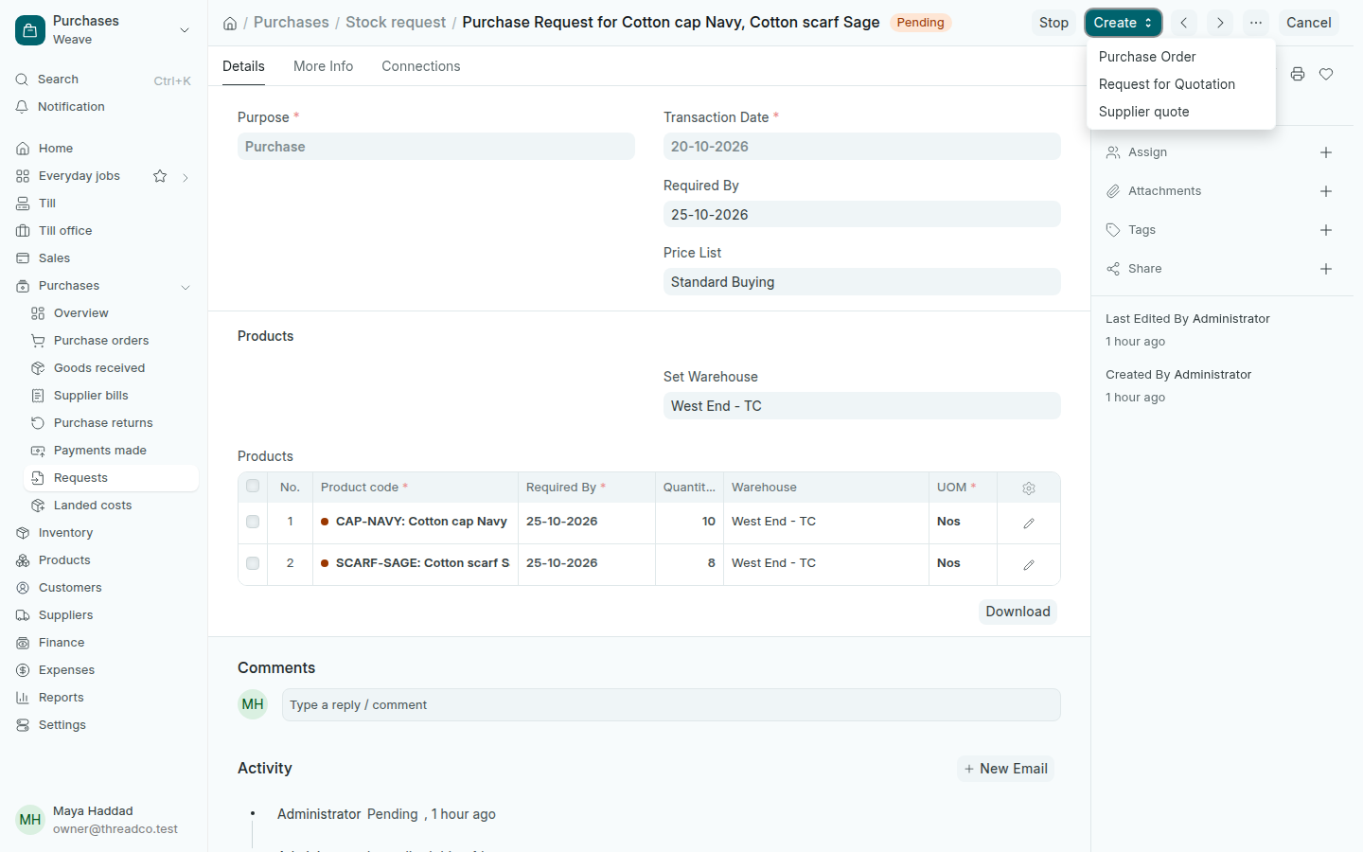Add an assignee with the plus icon

(1326, 152)
